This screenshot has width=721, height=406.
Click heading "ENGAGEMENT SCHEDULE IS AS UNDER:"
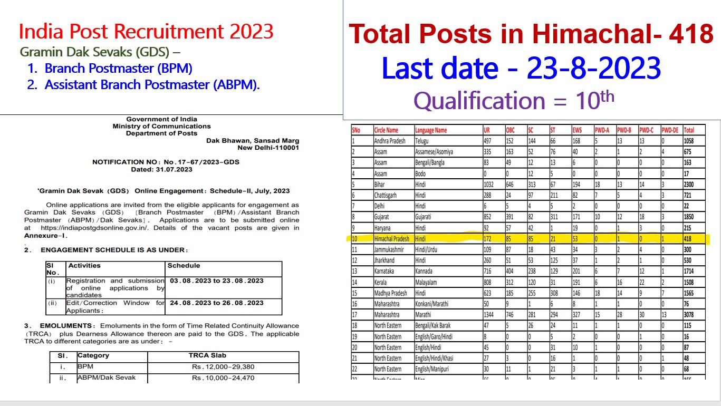(x=114, y=250)
